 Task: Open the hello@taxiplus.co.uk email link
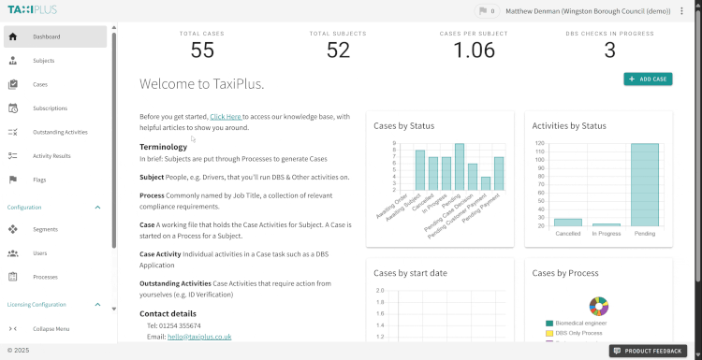199,337
